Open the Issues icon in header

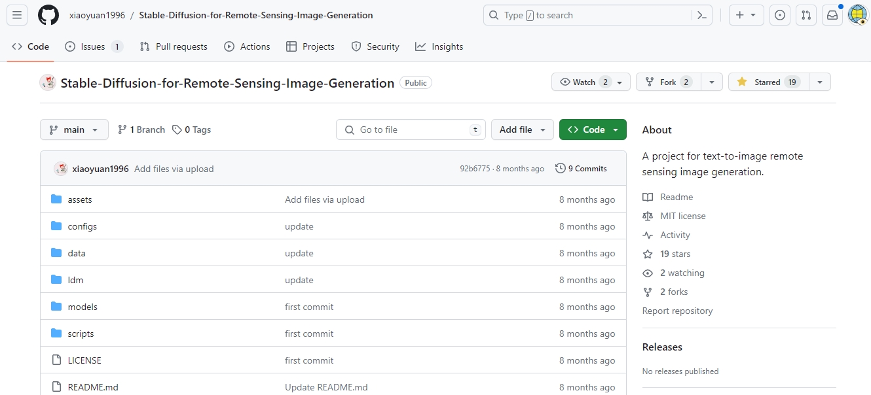point(779,15)
